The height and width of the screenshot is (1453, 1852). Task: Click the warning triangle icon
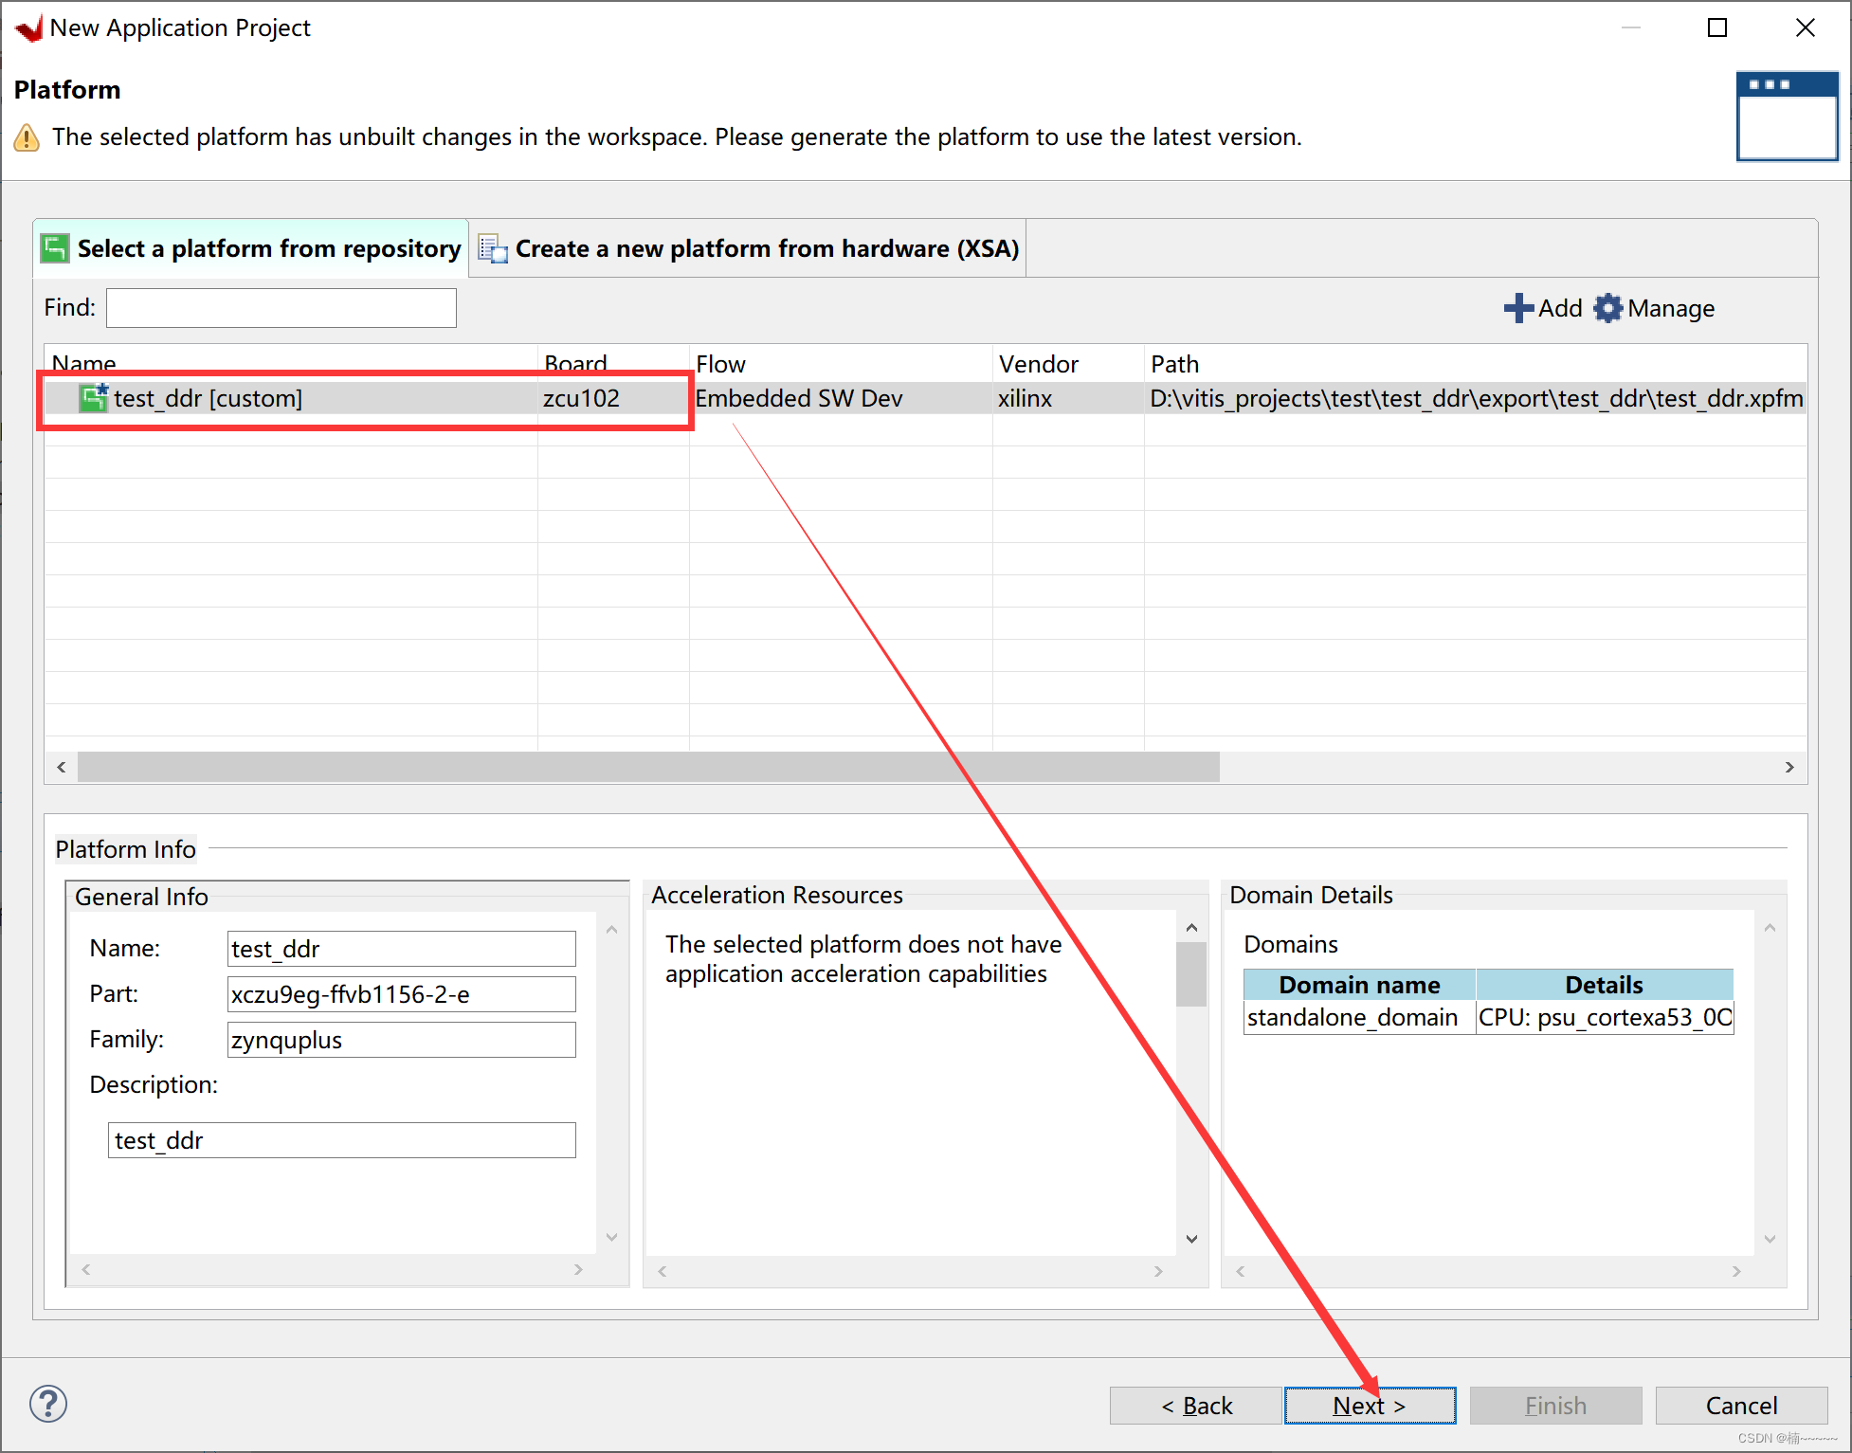click(x=27, y=138)
